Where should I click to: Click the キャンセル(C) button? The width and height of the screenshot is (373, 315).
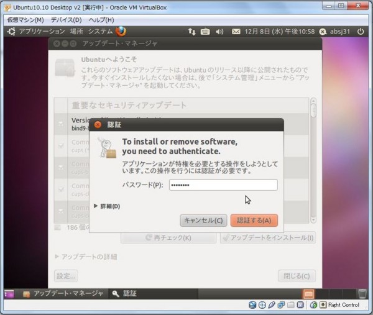(203, 221)
